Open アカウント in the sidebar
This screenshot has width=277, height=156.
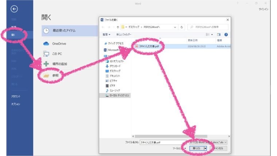(x=16, y=96)
